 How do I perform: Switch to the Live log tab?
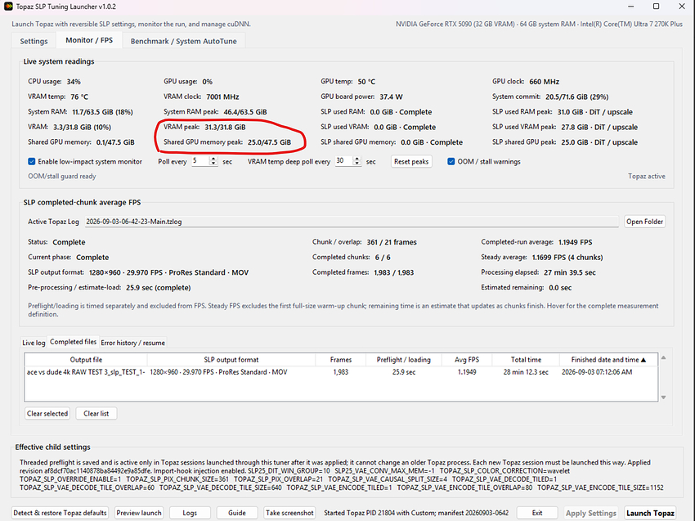coord(34,343)
